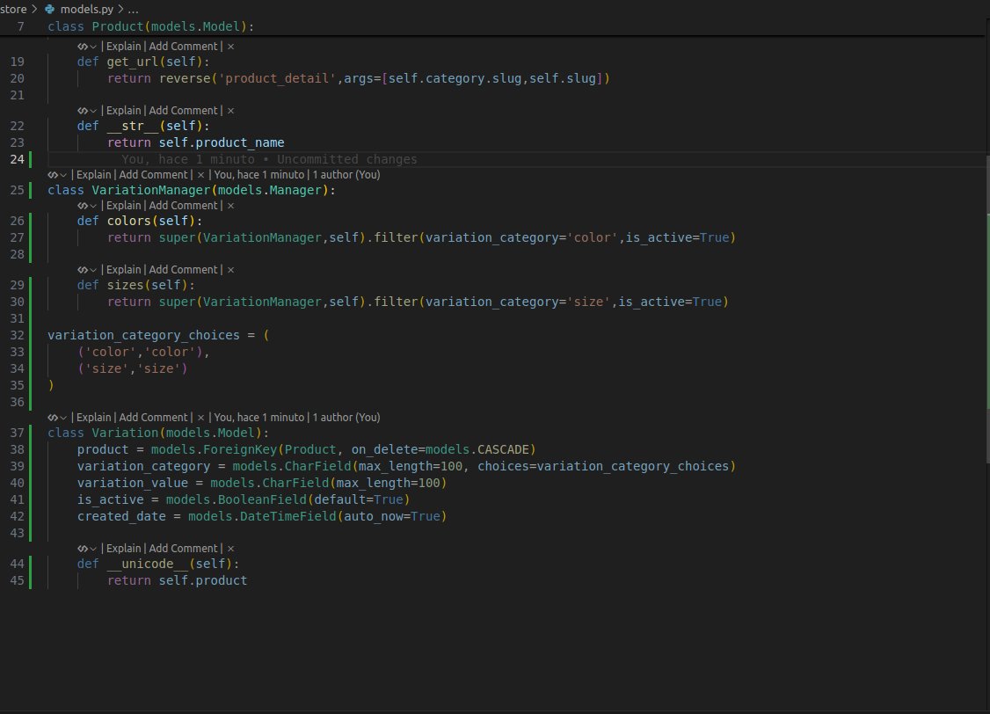Click Add Comment above Variation class
The width and height of the screenshot is (990, 714).
[x=154, y=418]
